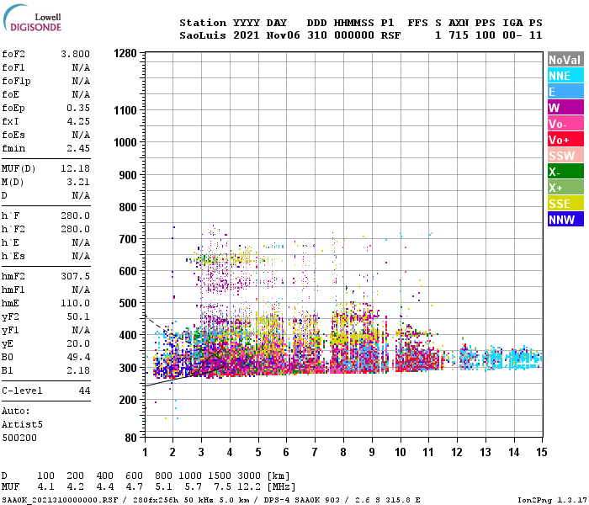Click the 1280 km y-axis label
589x505 pixels.
(125, 53)
